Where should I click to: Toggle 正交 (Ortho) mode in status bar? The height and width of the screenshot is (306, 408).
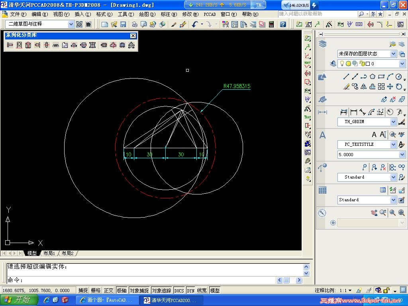point(108,290)
